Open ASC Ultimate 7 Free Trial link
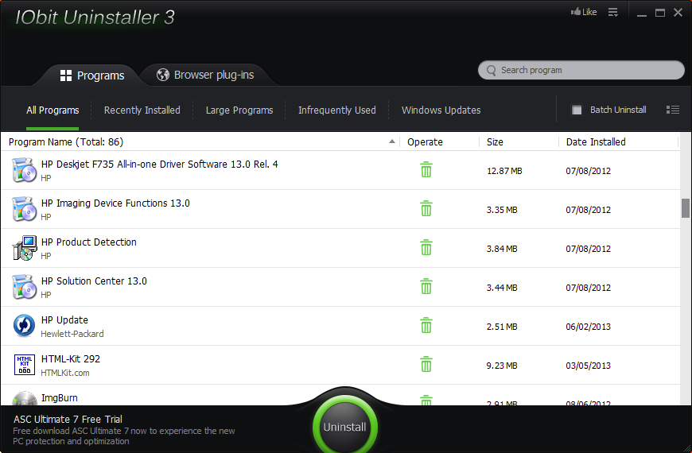The height and width of the screenshot is (453, 692). 68,419
